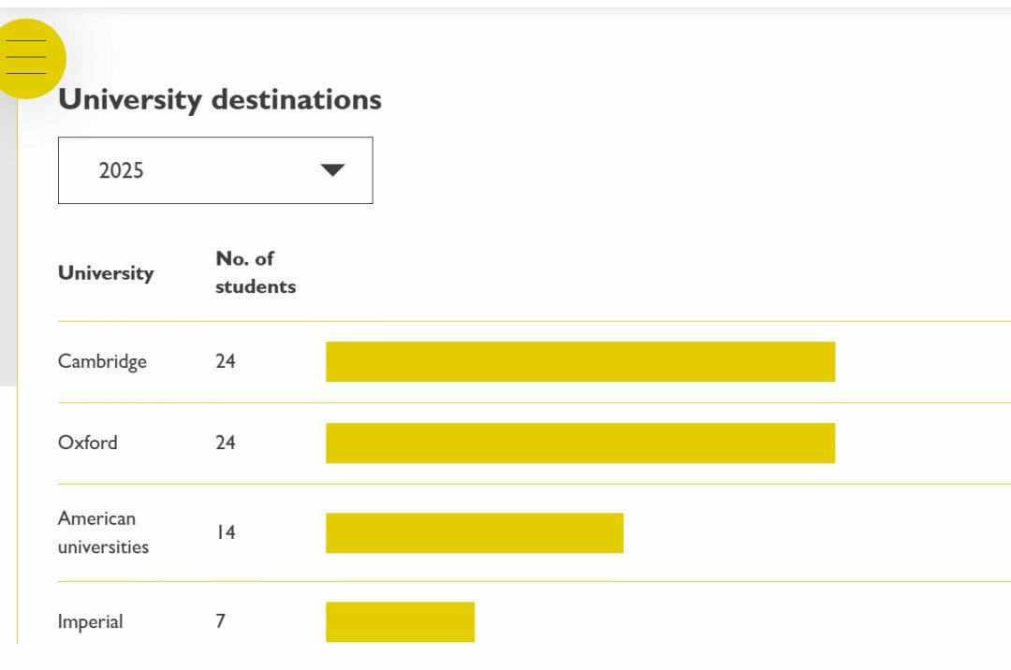Click the dropdown arrow triangle
Screen dimensions: 1011x670
pyautogui.click(x=332, y=170)
